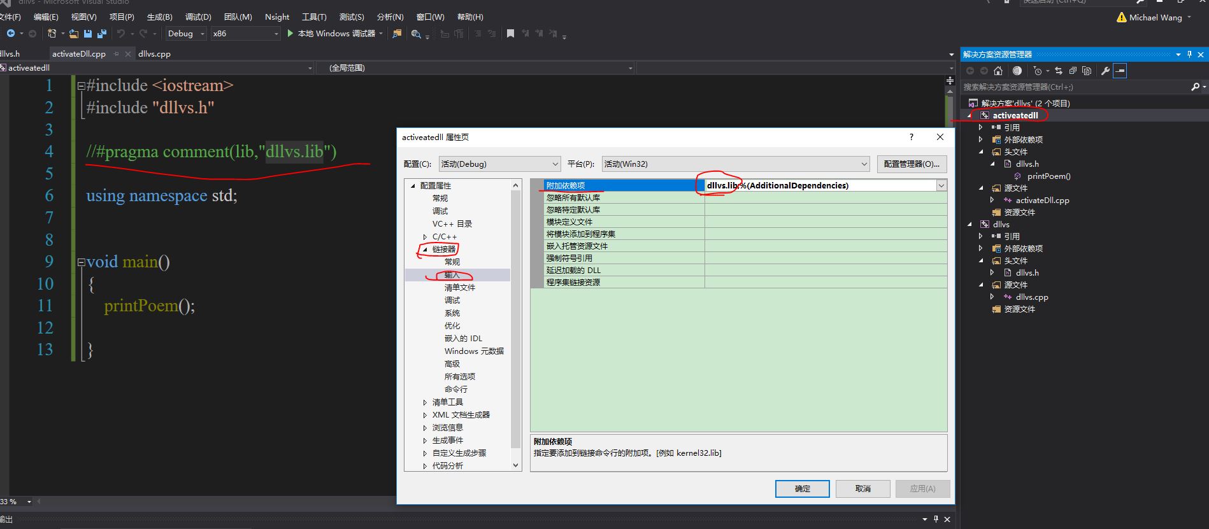Screen dimensions: 1209x529
Task: Open the 生成(B) menu
Action: [160, 17]
